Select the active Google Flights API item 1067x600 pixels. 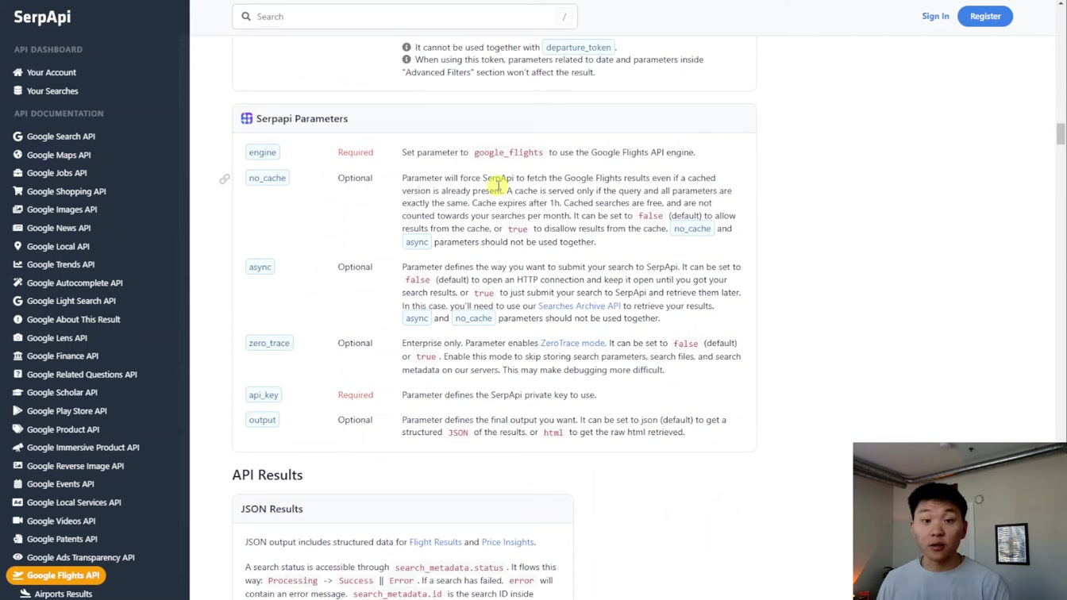(56, 575)
